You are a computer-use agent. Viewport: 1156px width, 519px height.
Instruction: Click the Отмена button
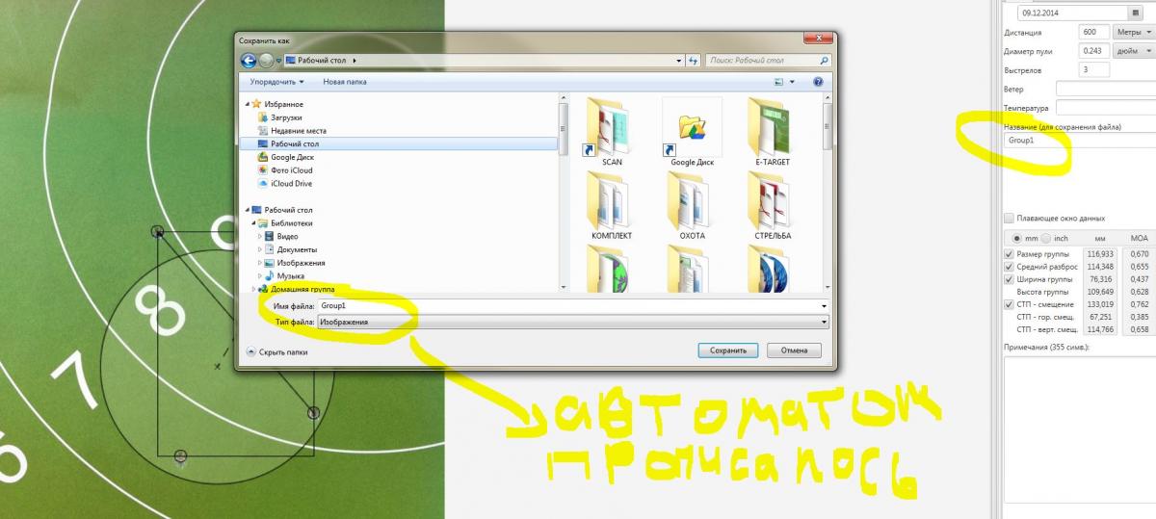(794, 350)
